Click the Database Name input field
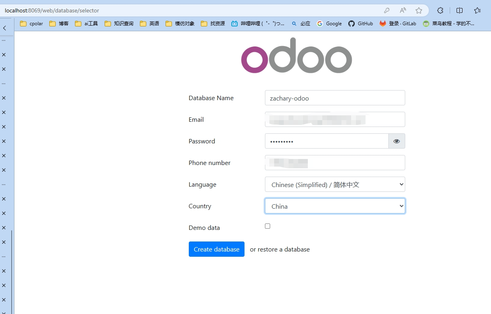 tap(335, 98)
